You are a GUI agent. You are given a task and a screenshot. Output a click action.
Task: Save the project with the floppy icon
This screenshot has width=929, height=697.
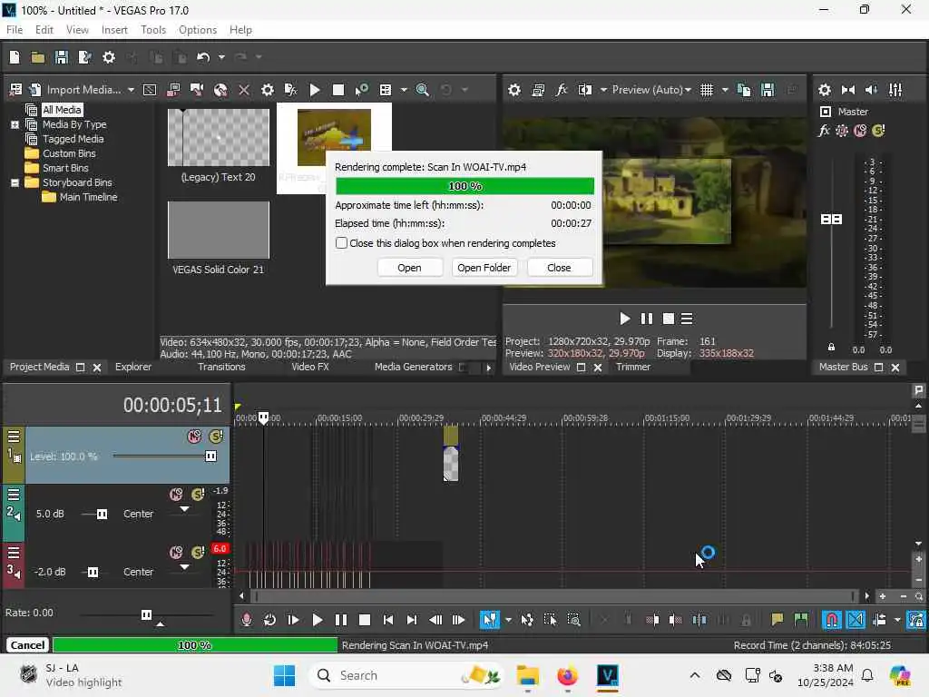(x=61, y=57)
